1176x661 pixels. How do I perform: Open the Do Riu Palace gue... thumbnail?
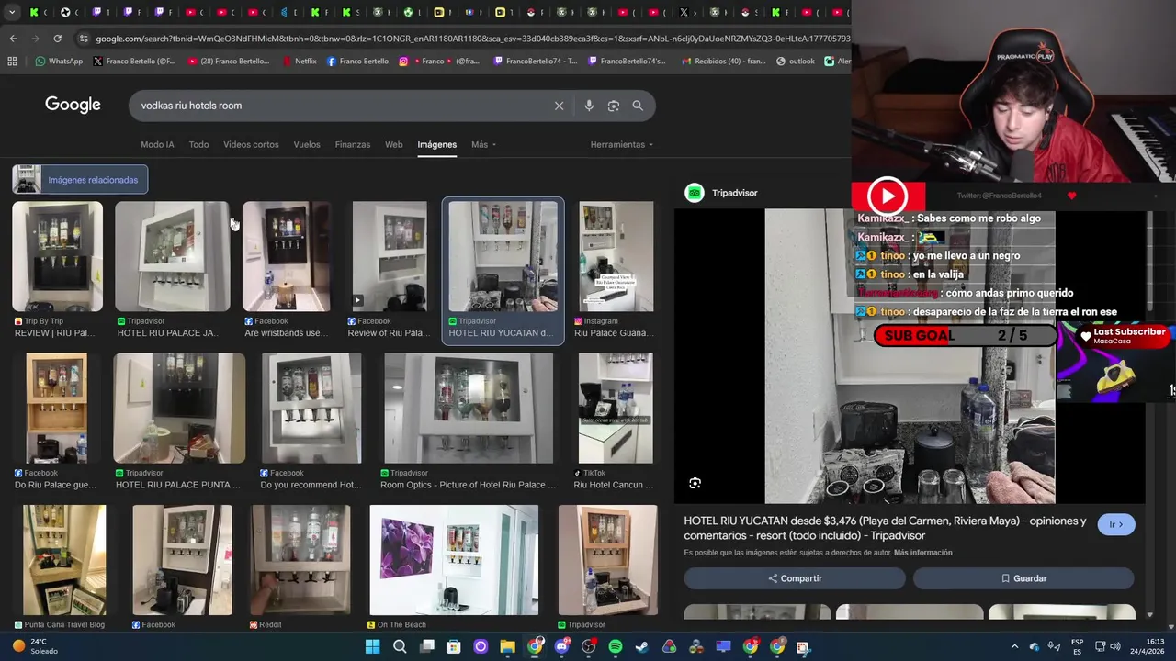pyautogui.click(x=57, y=409)
